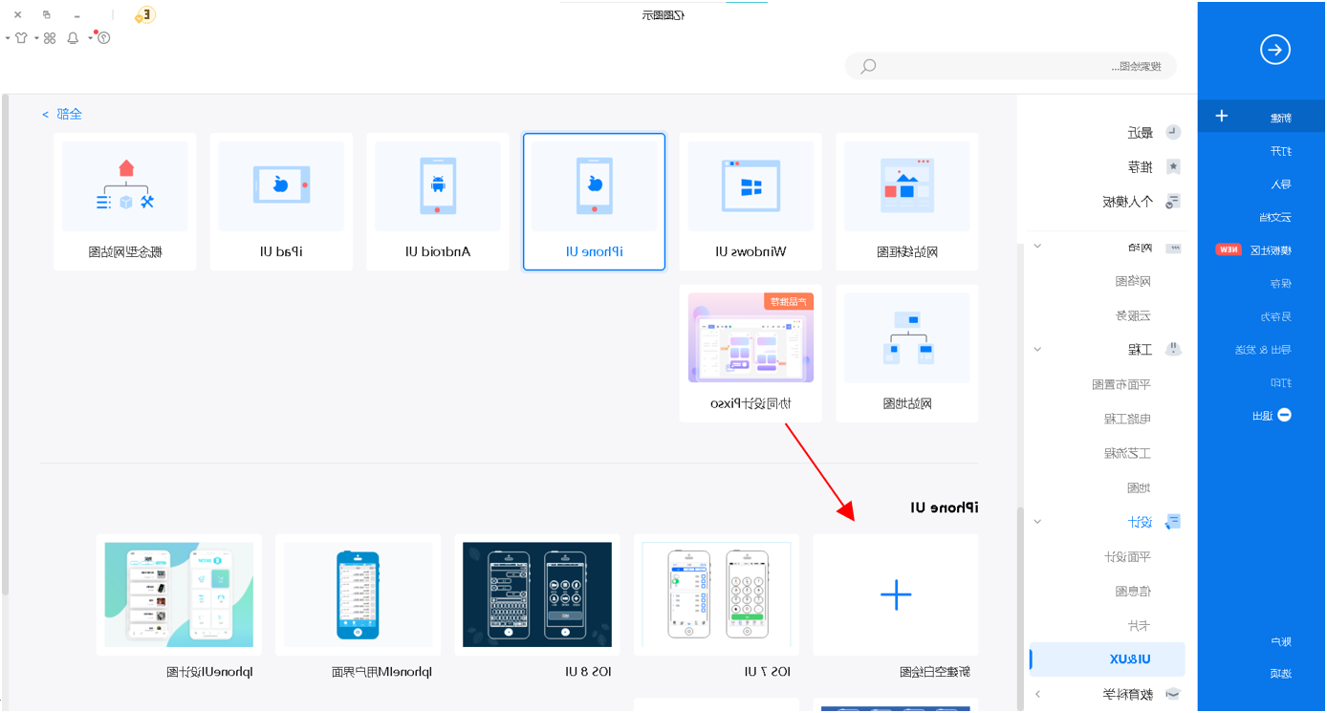Select 导入 in the blue sidebar
The height and width of the screenshot is (713, 1327).
click(1280, 184)
